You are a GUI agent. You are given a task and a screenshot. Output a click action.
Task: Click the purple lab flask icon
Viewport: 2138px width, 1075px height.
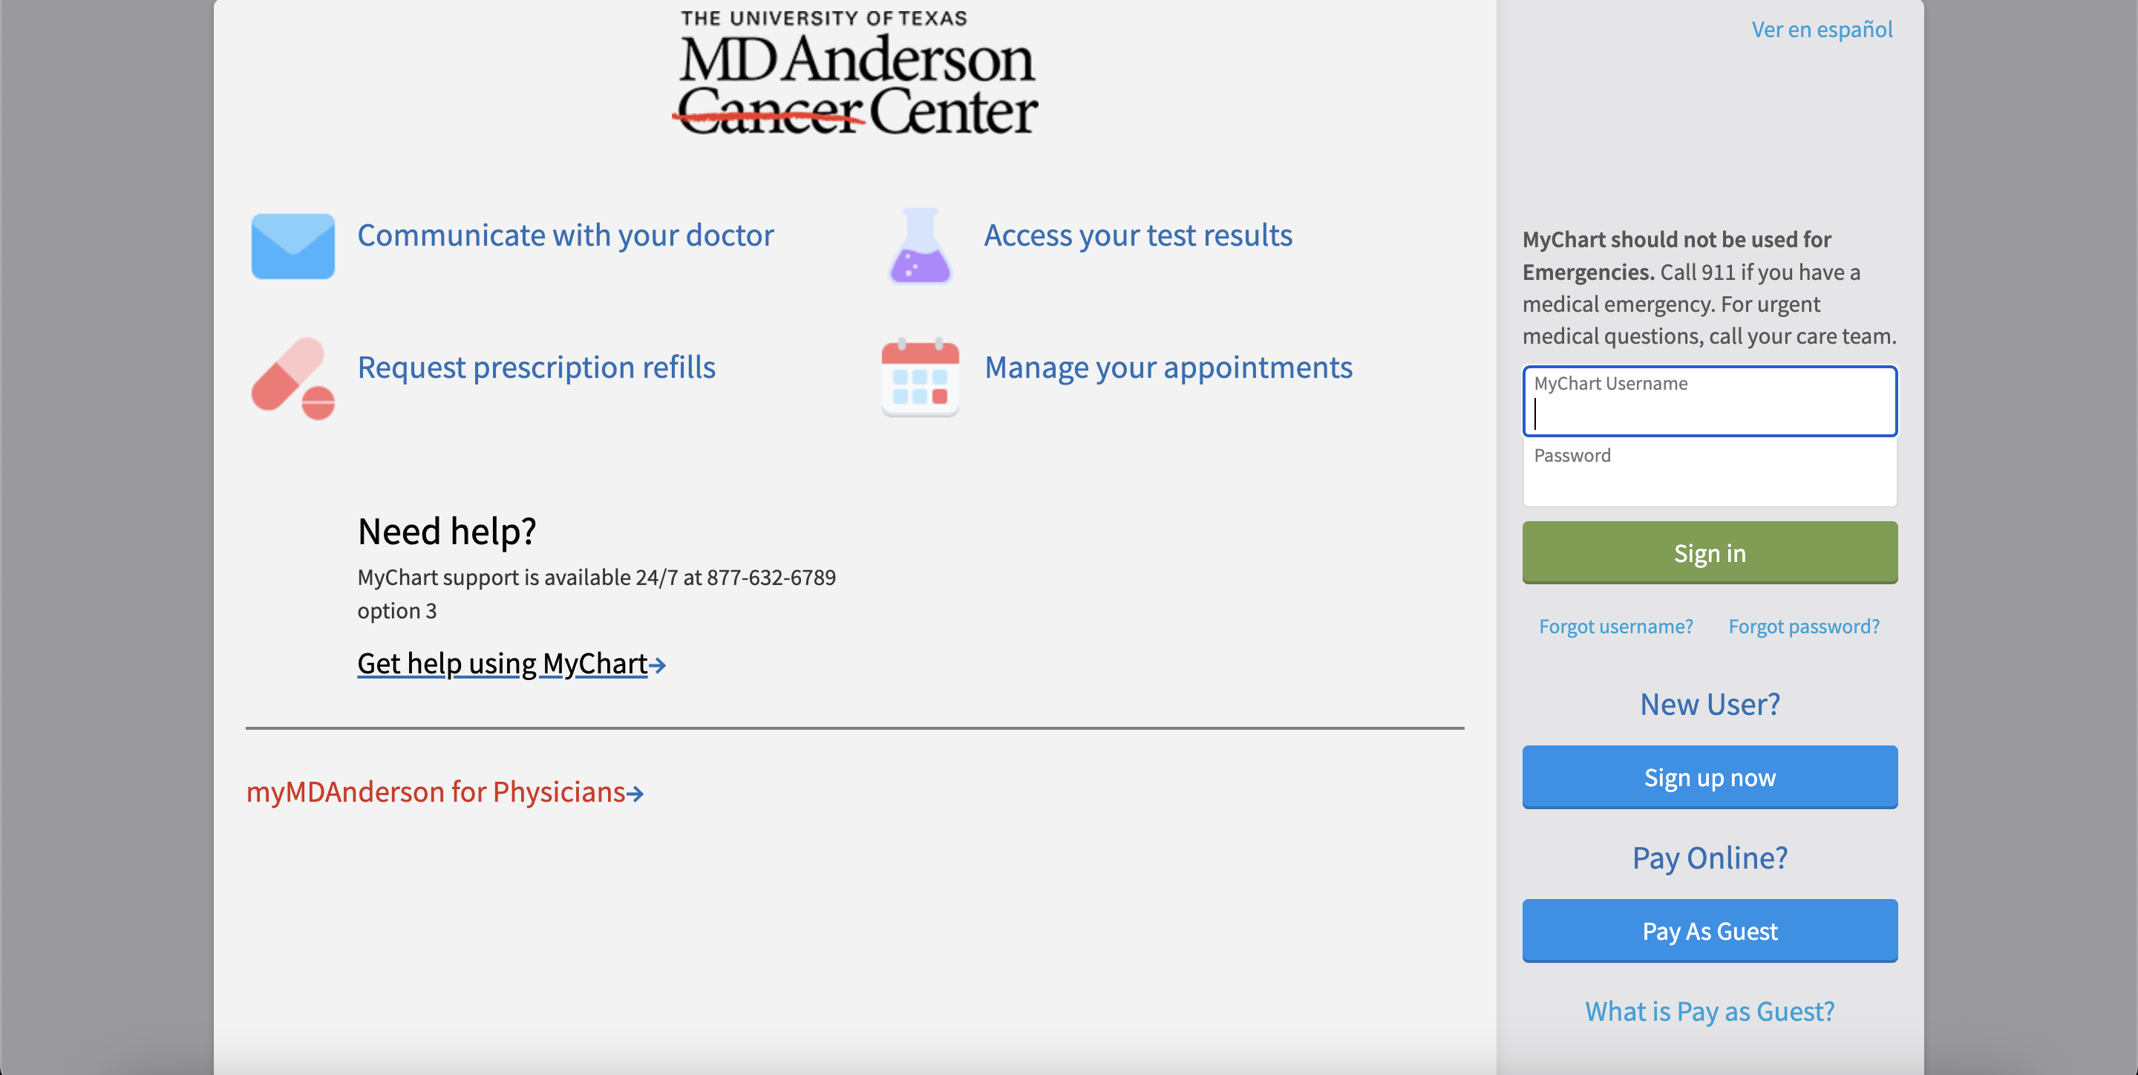coord(921,246)
